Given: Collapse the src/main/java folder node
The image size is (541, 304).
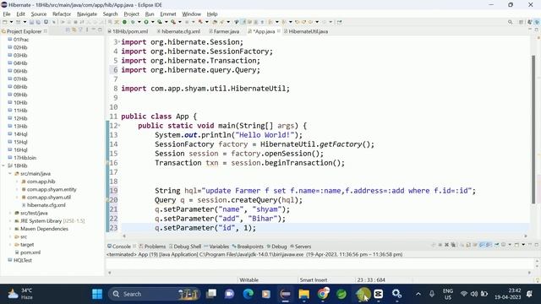Looking at the screenshot, I should [10, 174].
